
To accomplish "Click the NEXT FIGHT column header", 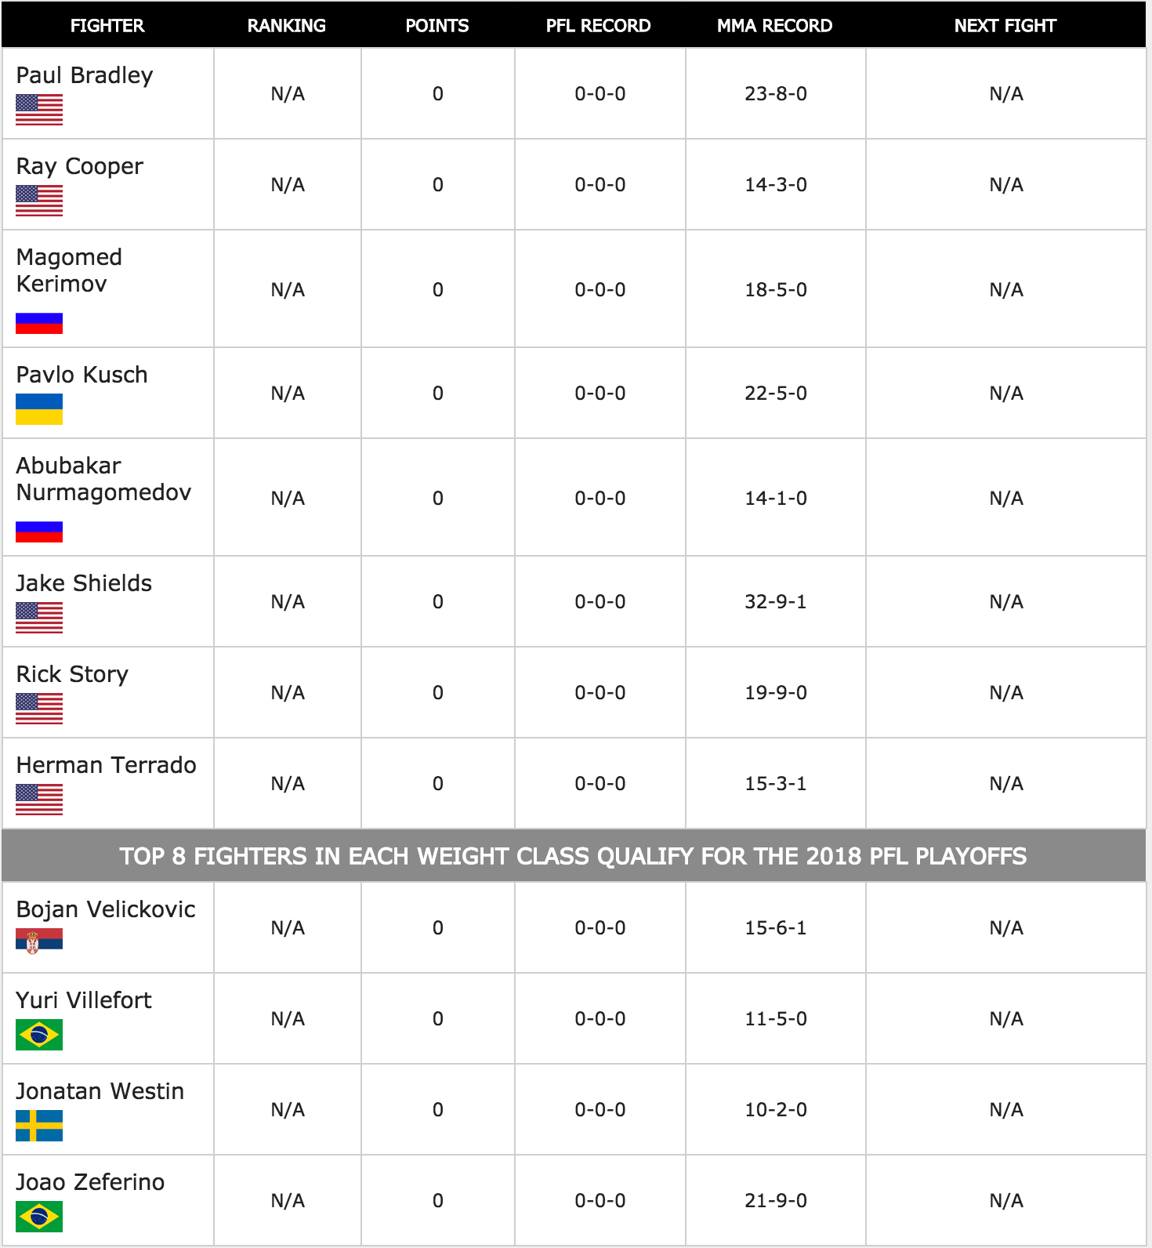I will tap(1005, 26).
